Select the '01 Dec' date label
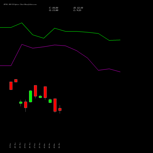The width and height of the screenshot is (153, 153). [x=44, y=146]
